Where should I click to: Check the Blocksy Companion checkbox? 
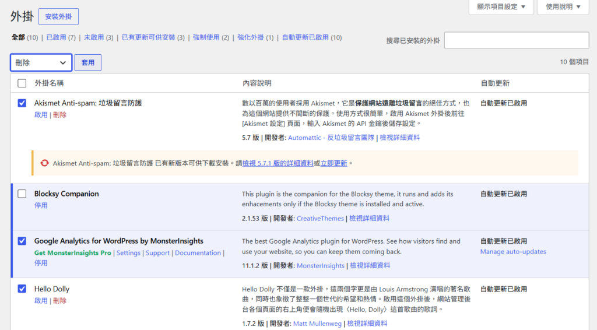22,194
